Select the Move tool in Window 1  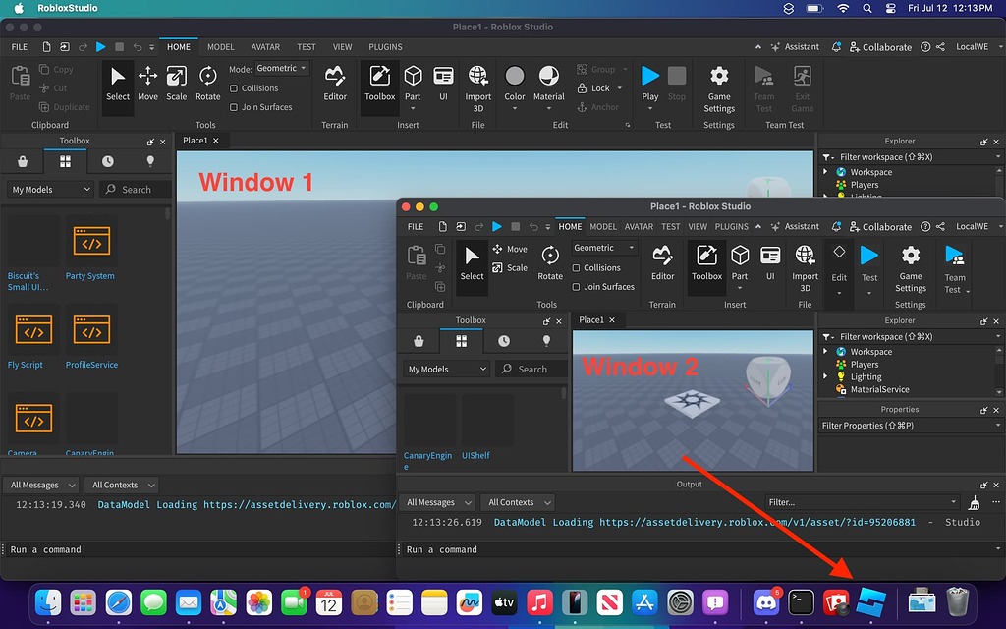pyautogui.click(x=147, y=84)
